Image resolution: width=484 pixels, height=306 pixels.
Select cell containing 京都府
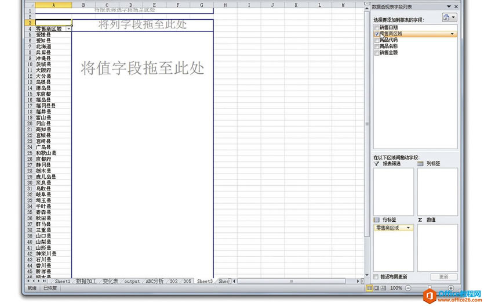(53, 159)
